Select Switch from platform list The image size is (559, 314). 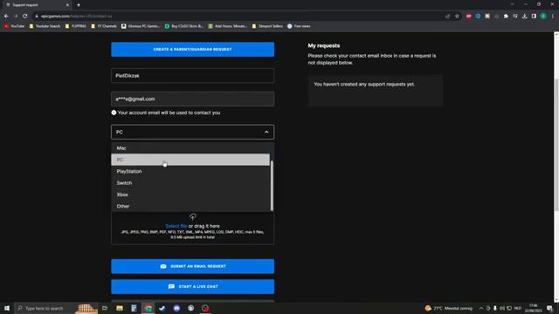tap(190, 183)
